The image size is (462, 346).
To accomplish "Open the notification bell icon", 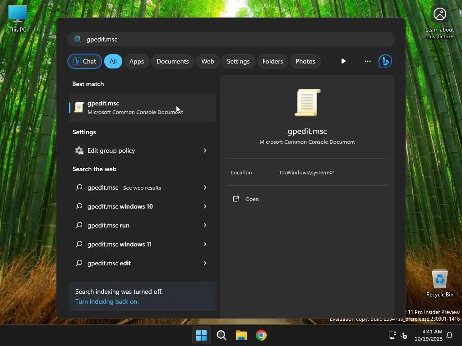I will pyautogui.click(x=449, y=335).
